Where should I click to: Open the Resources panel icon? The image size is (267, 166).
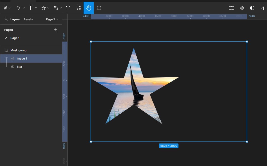point(79,8)
